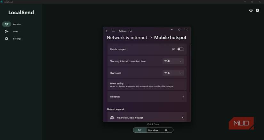
Task: Minimize the Settings window
Action: click(x=172, y=30)
